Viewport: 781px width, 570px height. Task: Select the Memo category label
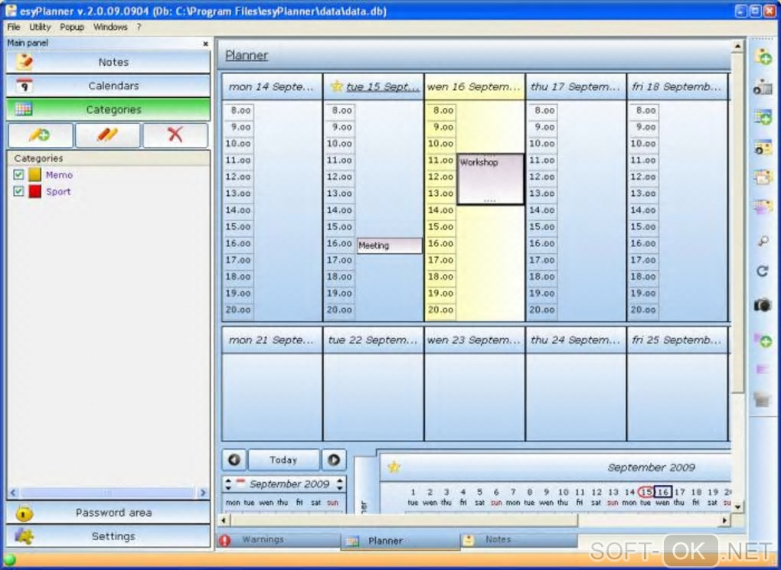[59, 174]
